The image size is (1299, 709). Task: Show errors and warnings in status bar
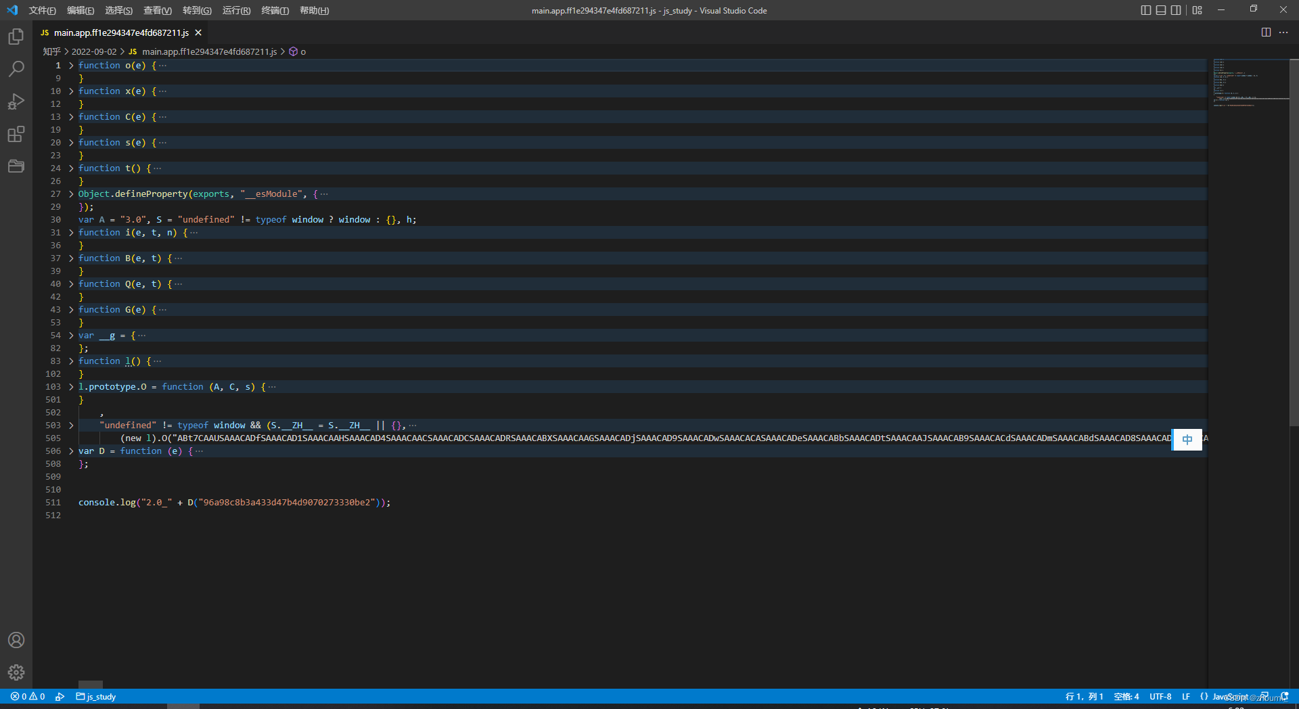pos(28,696)
